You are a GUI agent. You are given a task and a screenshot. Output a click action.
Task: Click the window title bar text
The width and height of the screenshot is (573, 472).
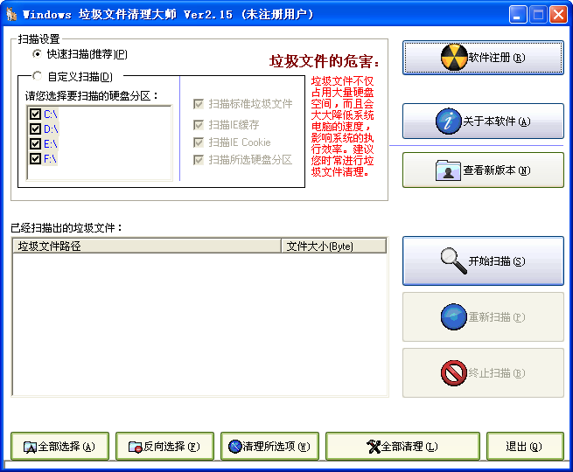coord(166,15)
